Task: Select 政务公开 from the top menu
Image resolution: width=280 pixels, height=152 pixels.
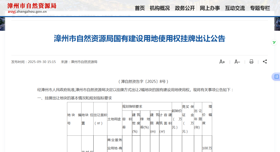Action: (185, 8)
